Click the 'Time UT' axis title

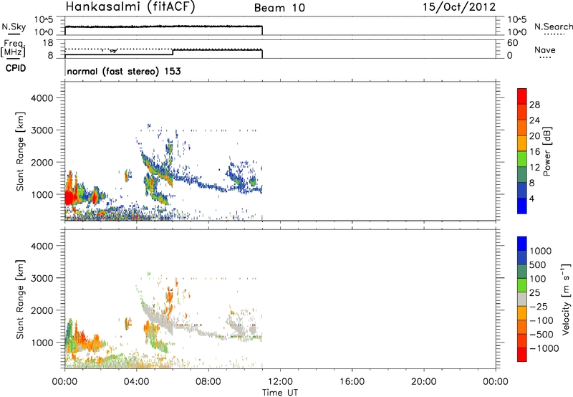(x=280, y=393)
